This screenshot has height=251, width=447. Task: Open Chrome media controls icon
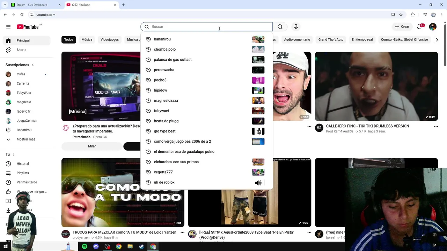click(x=425, y=15)
